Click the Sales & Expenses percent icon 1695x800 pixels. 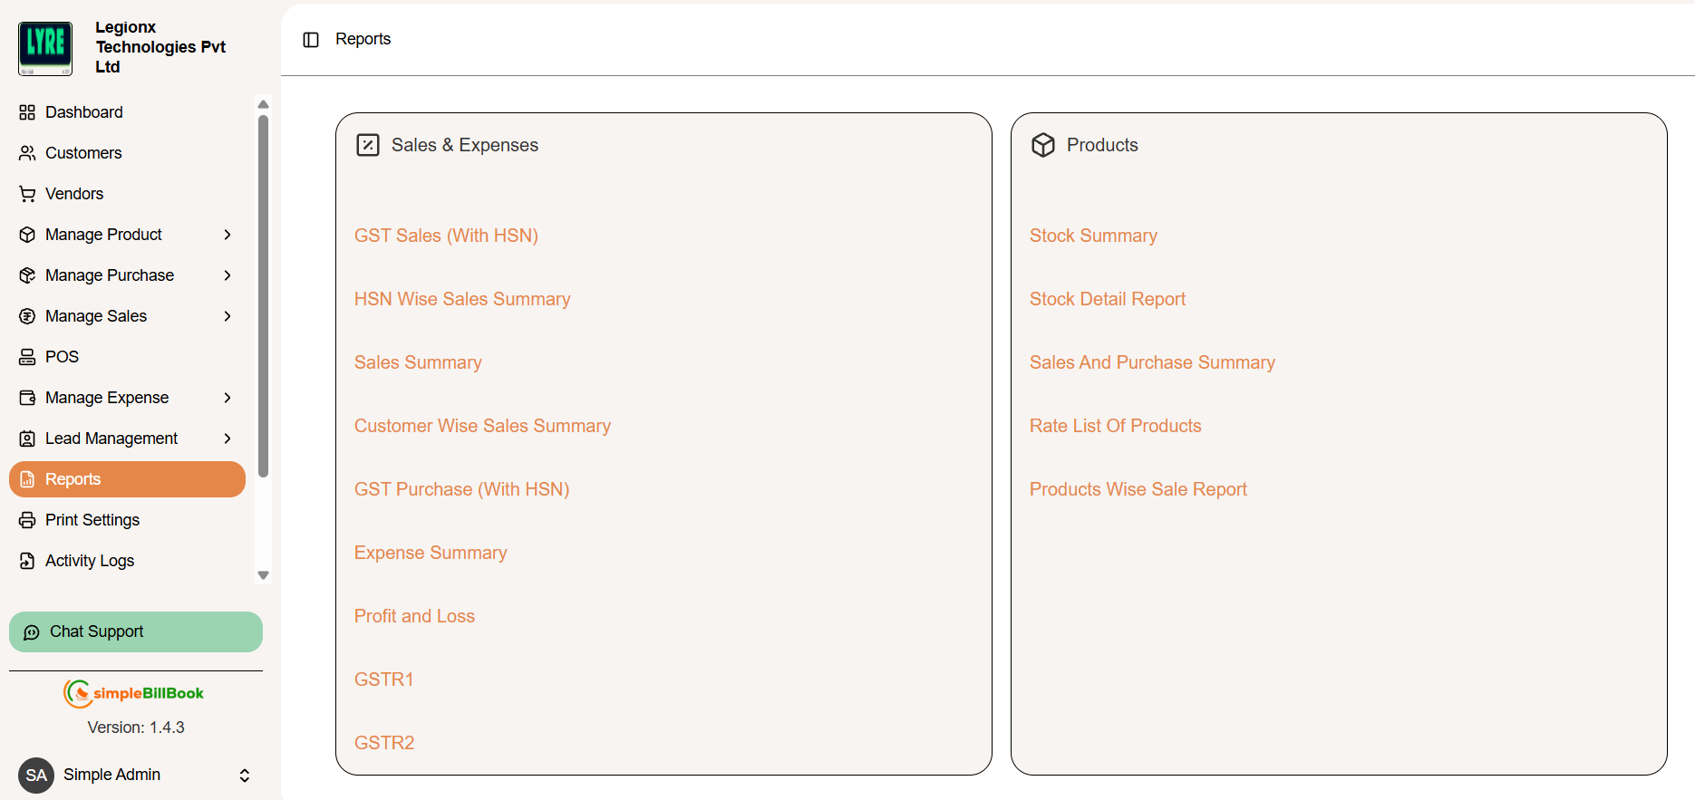click(368, 145)
